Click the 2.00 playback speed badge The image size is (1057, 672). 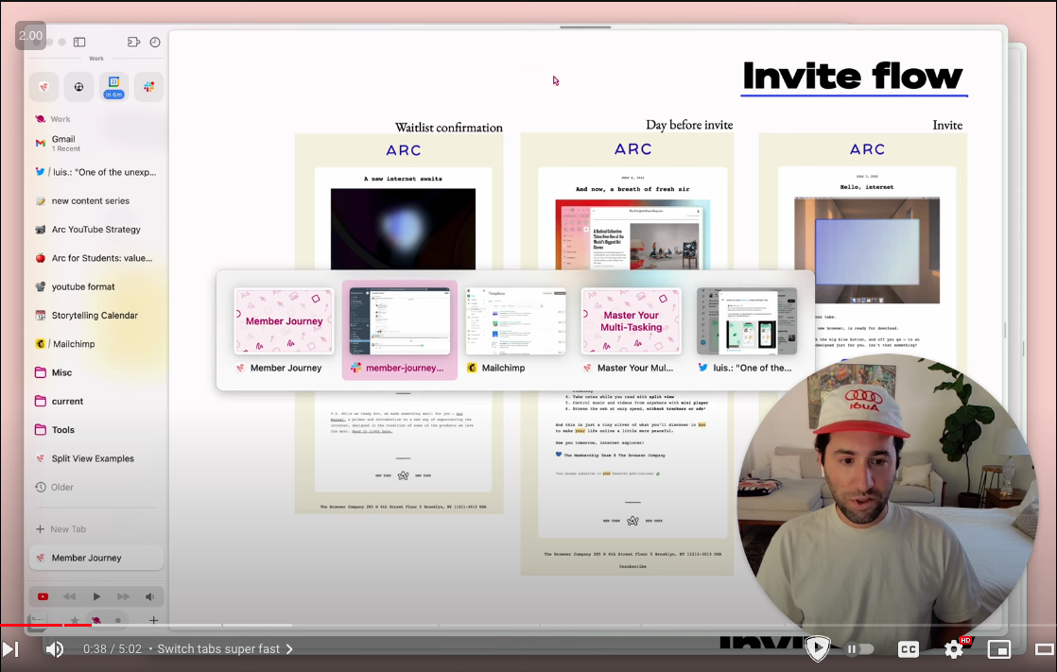pyautogui.click(x=31, y=36)
